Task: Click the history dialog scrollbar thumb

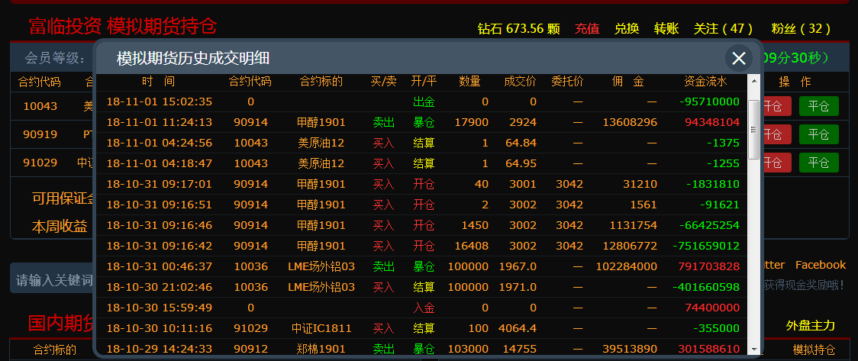Action: pyautogui.click(x=754, y=128)
